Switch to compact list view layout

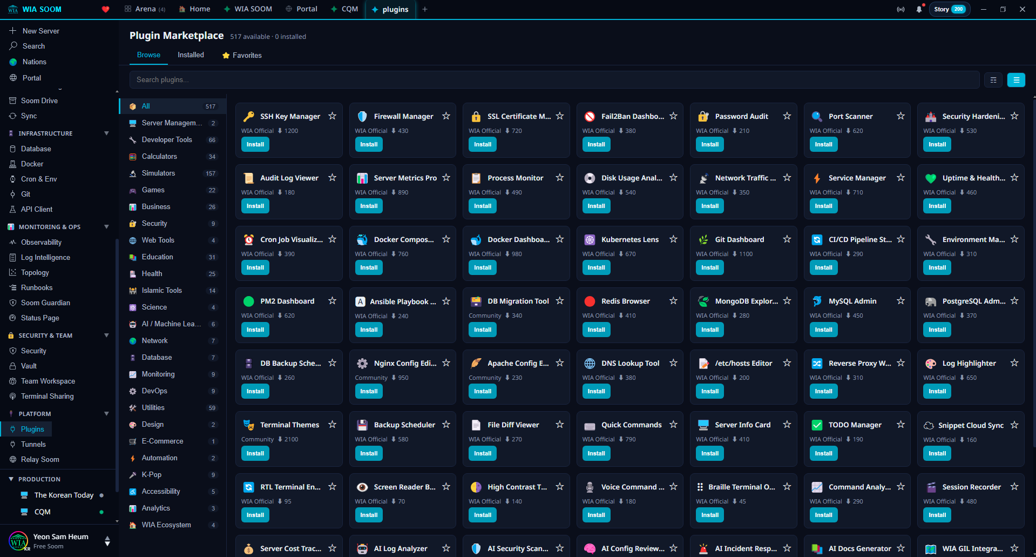pyautogui.click(x=993, y=79)
